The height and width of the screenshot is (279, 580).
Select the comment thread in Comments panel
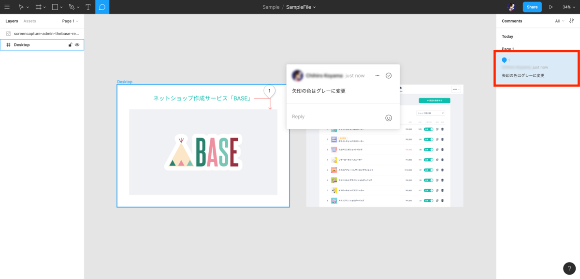click(536, 69)
